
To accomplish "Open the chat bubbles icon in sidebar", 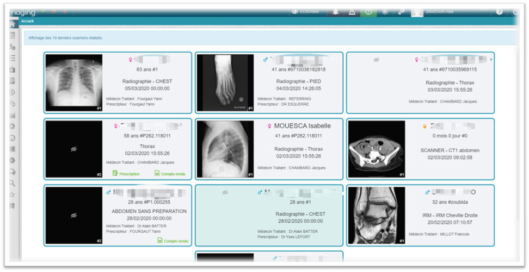I will pos(12,172).
